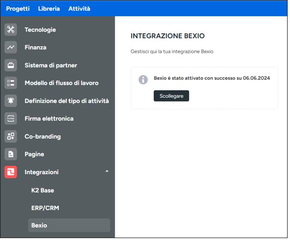Click the Tecnologie wrench icon

(x=11, y=30)
